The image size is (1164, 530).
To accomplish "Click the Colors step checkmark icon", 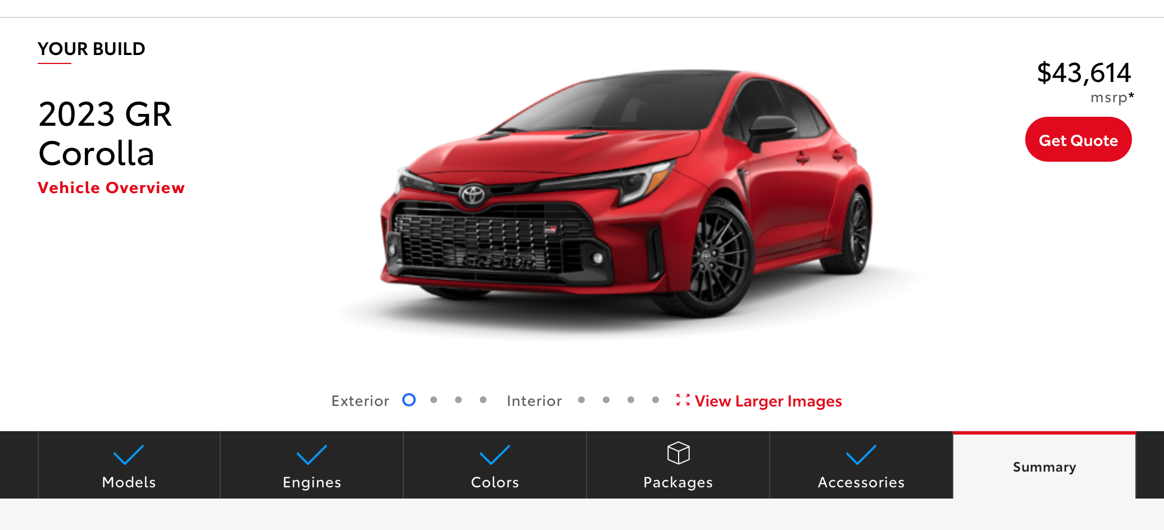I will tap(495, 455).
